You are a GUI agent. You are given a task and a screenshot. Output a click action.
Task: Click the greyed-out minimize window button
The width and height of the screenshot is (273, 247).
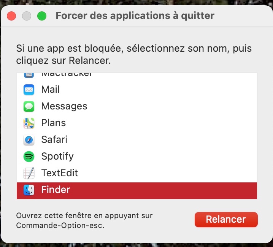coord(26,16)
